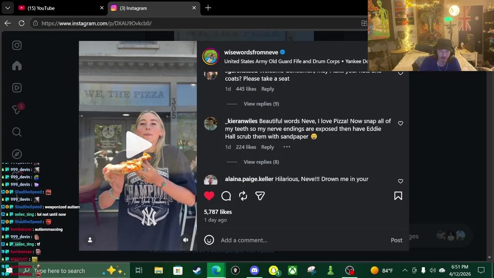Open Discord from taskbar

point(254,271)
